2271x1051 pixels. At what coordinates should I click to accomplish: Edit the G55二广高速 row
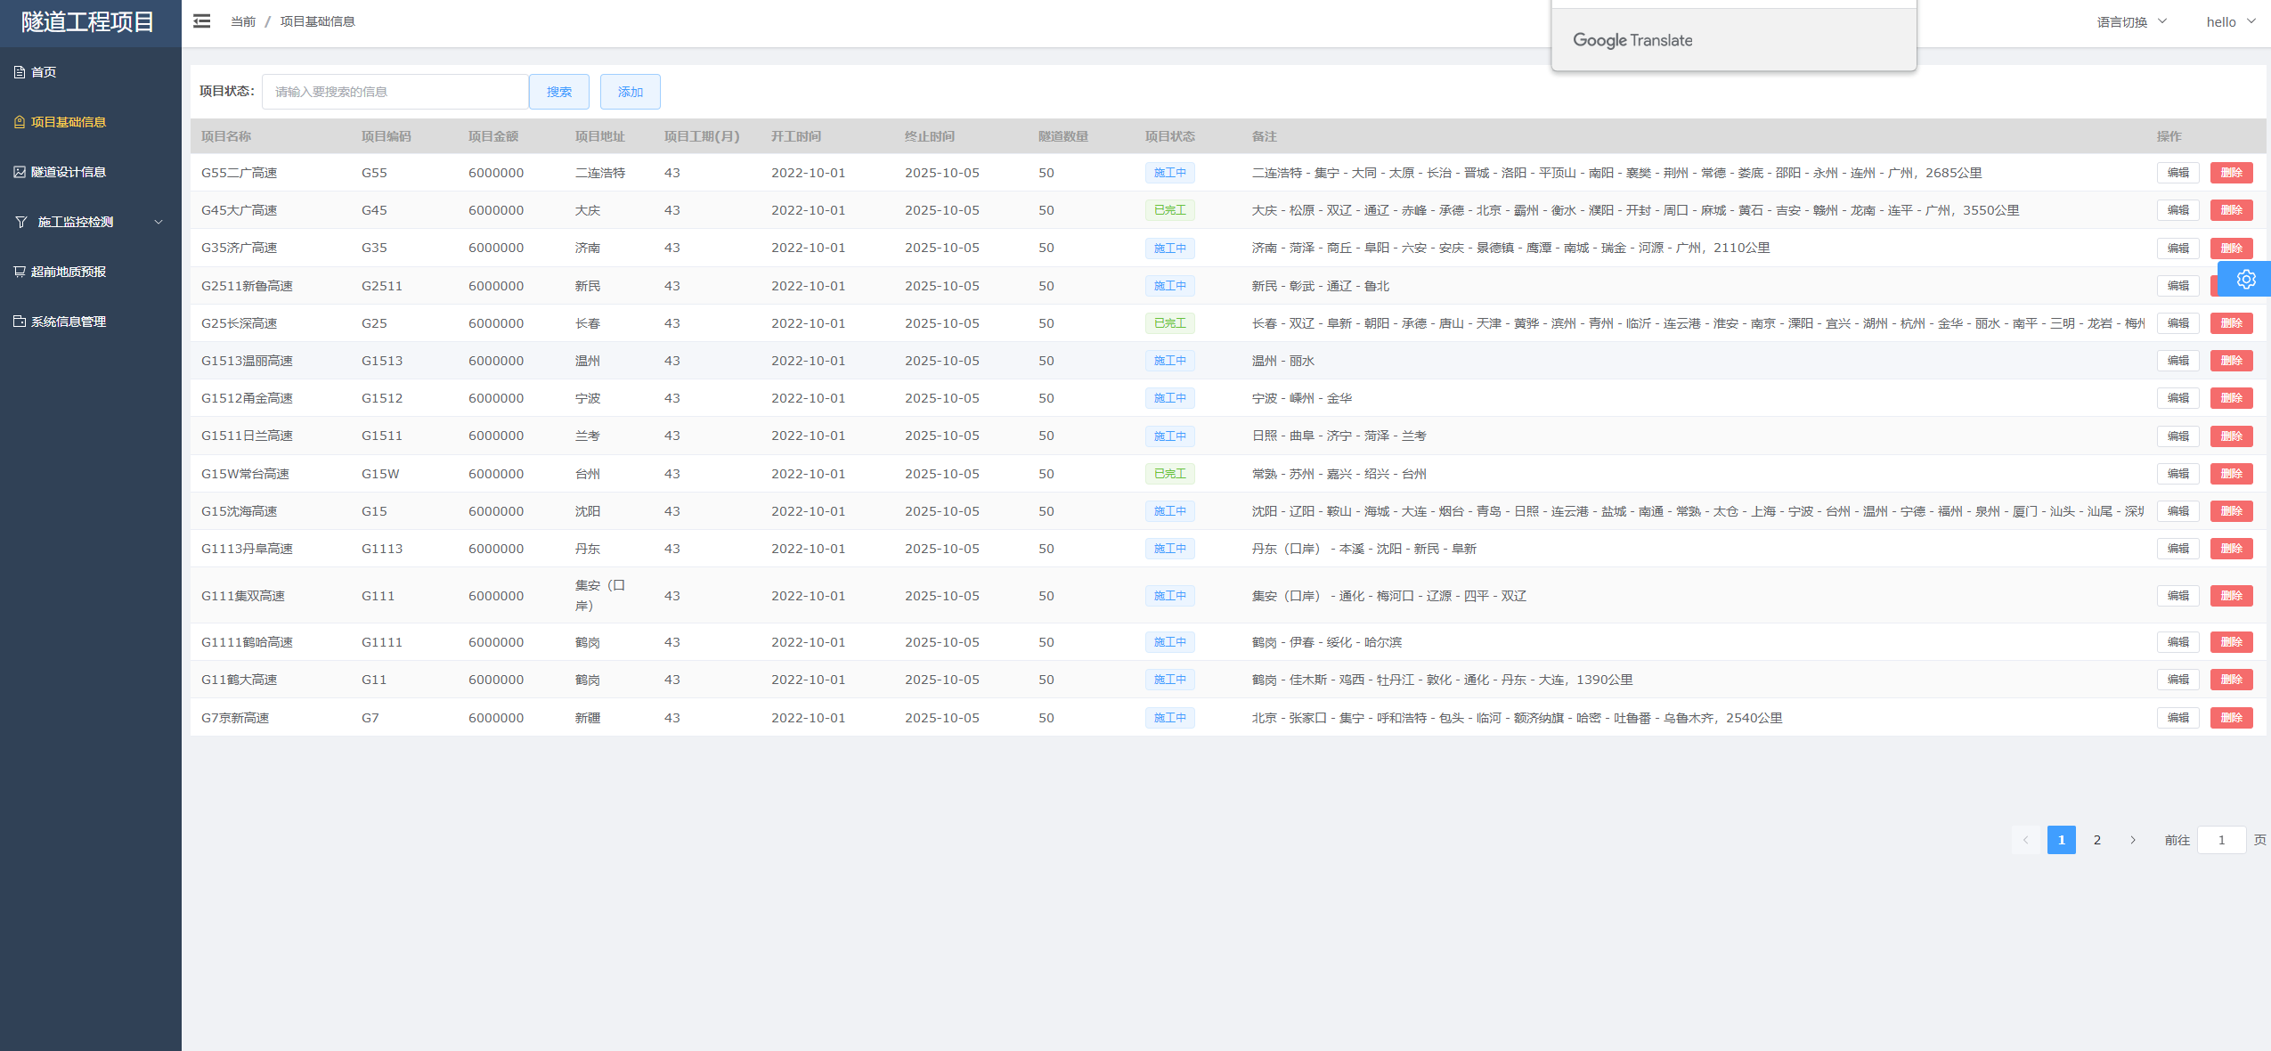[2178, 173]
